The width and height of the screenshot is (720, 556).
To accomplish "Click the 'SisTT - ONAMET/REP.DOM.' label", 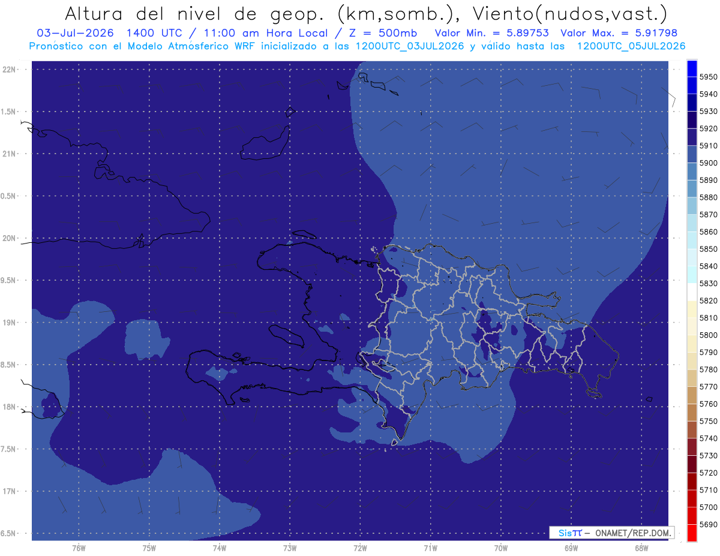I will pyautogui.click(x=612, y=533).
